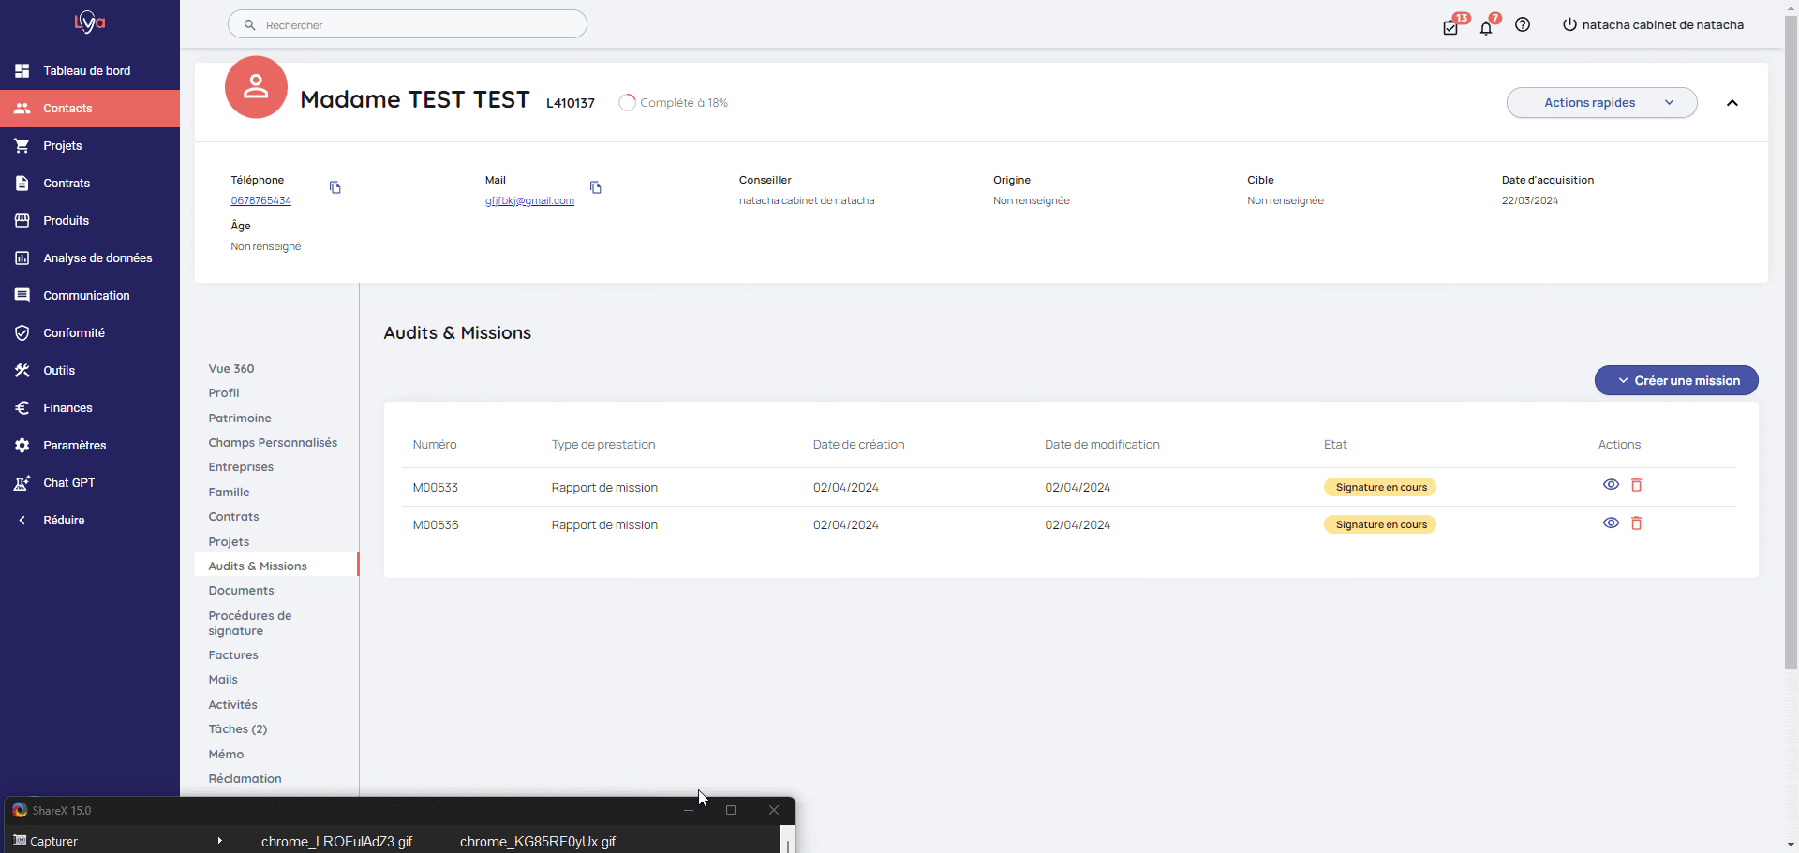This screenshot has width=1799, height=853.
Task: Click Signature en cours badge for M00533
Action: [x=1380, y=487]
